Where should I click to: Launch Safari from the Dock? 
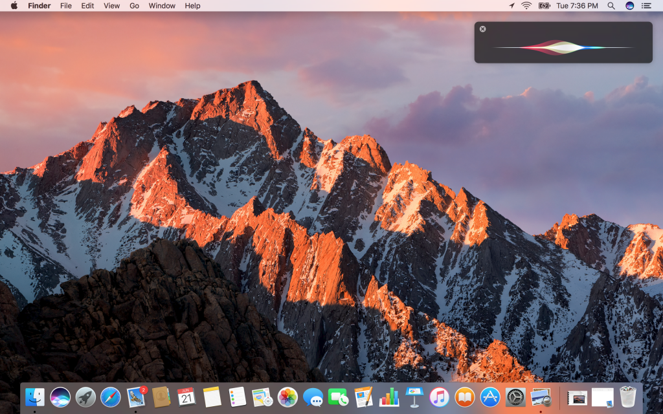click(111, 397)
